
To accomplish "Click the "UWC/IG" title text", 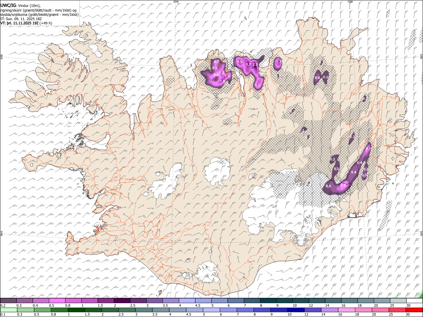I will tap(8, 6).
